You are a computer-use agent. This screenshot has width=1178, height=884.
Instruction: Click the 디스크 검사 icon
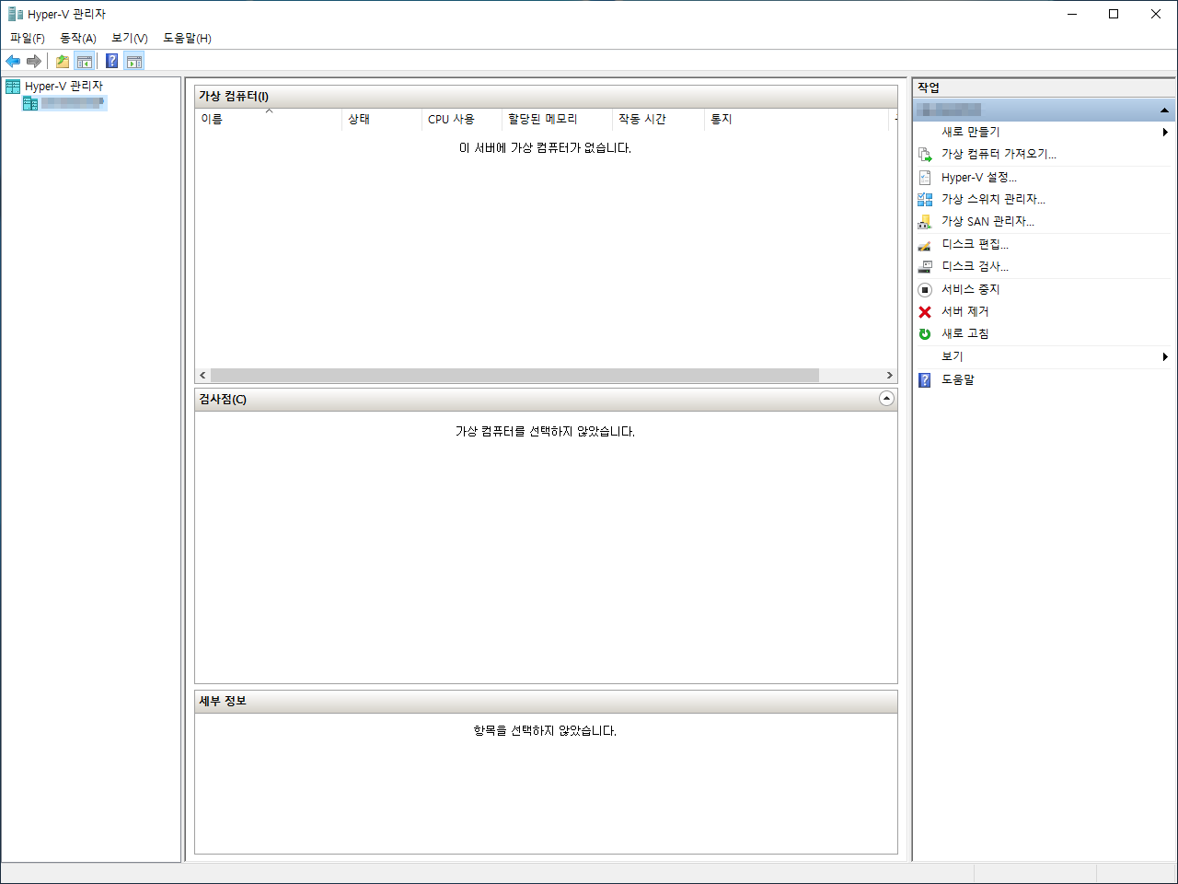[925, 267]
